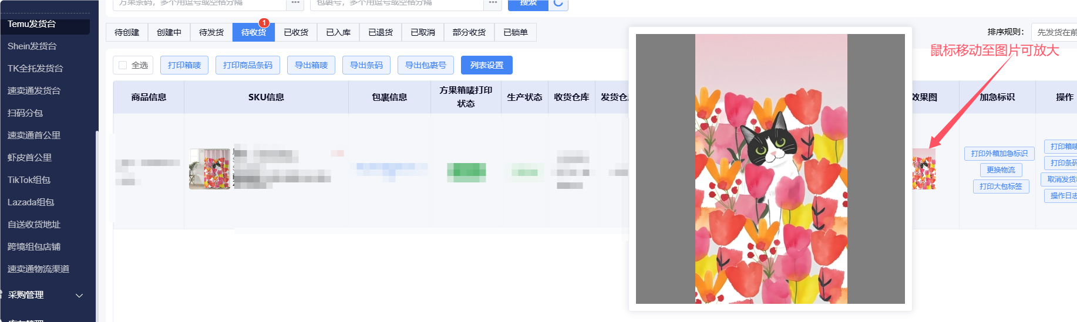
Task: Open Lazada组包 sidebar item
Action: [31, 202]
